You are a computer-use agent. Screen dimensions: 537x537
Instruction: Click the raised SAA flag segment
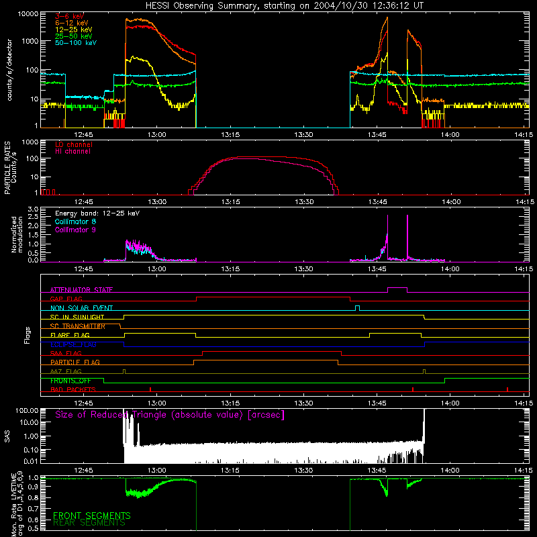click(272, 352)
